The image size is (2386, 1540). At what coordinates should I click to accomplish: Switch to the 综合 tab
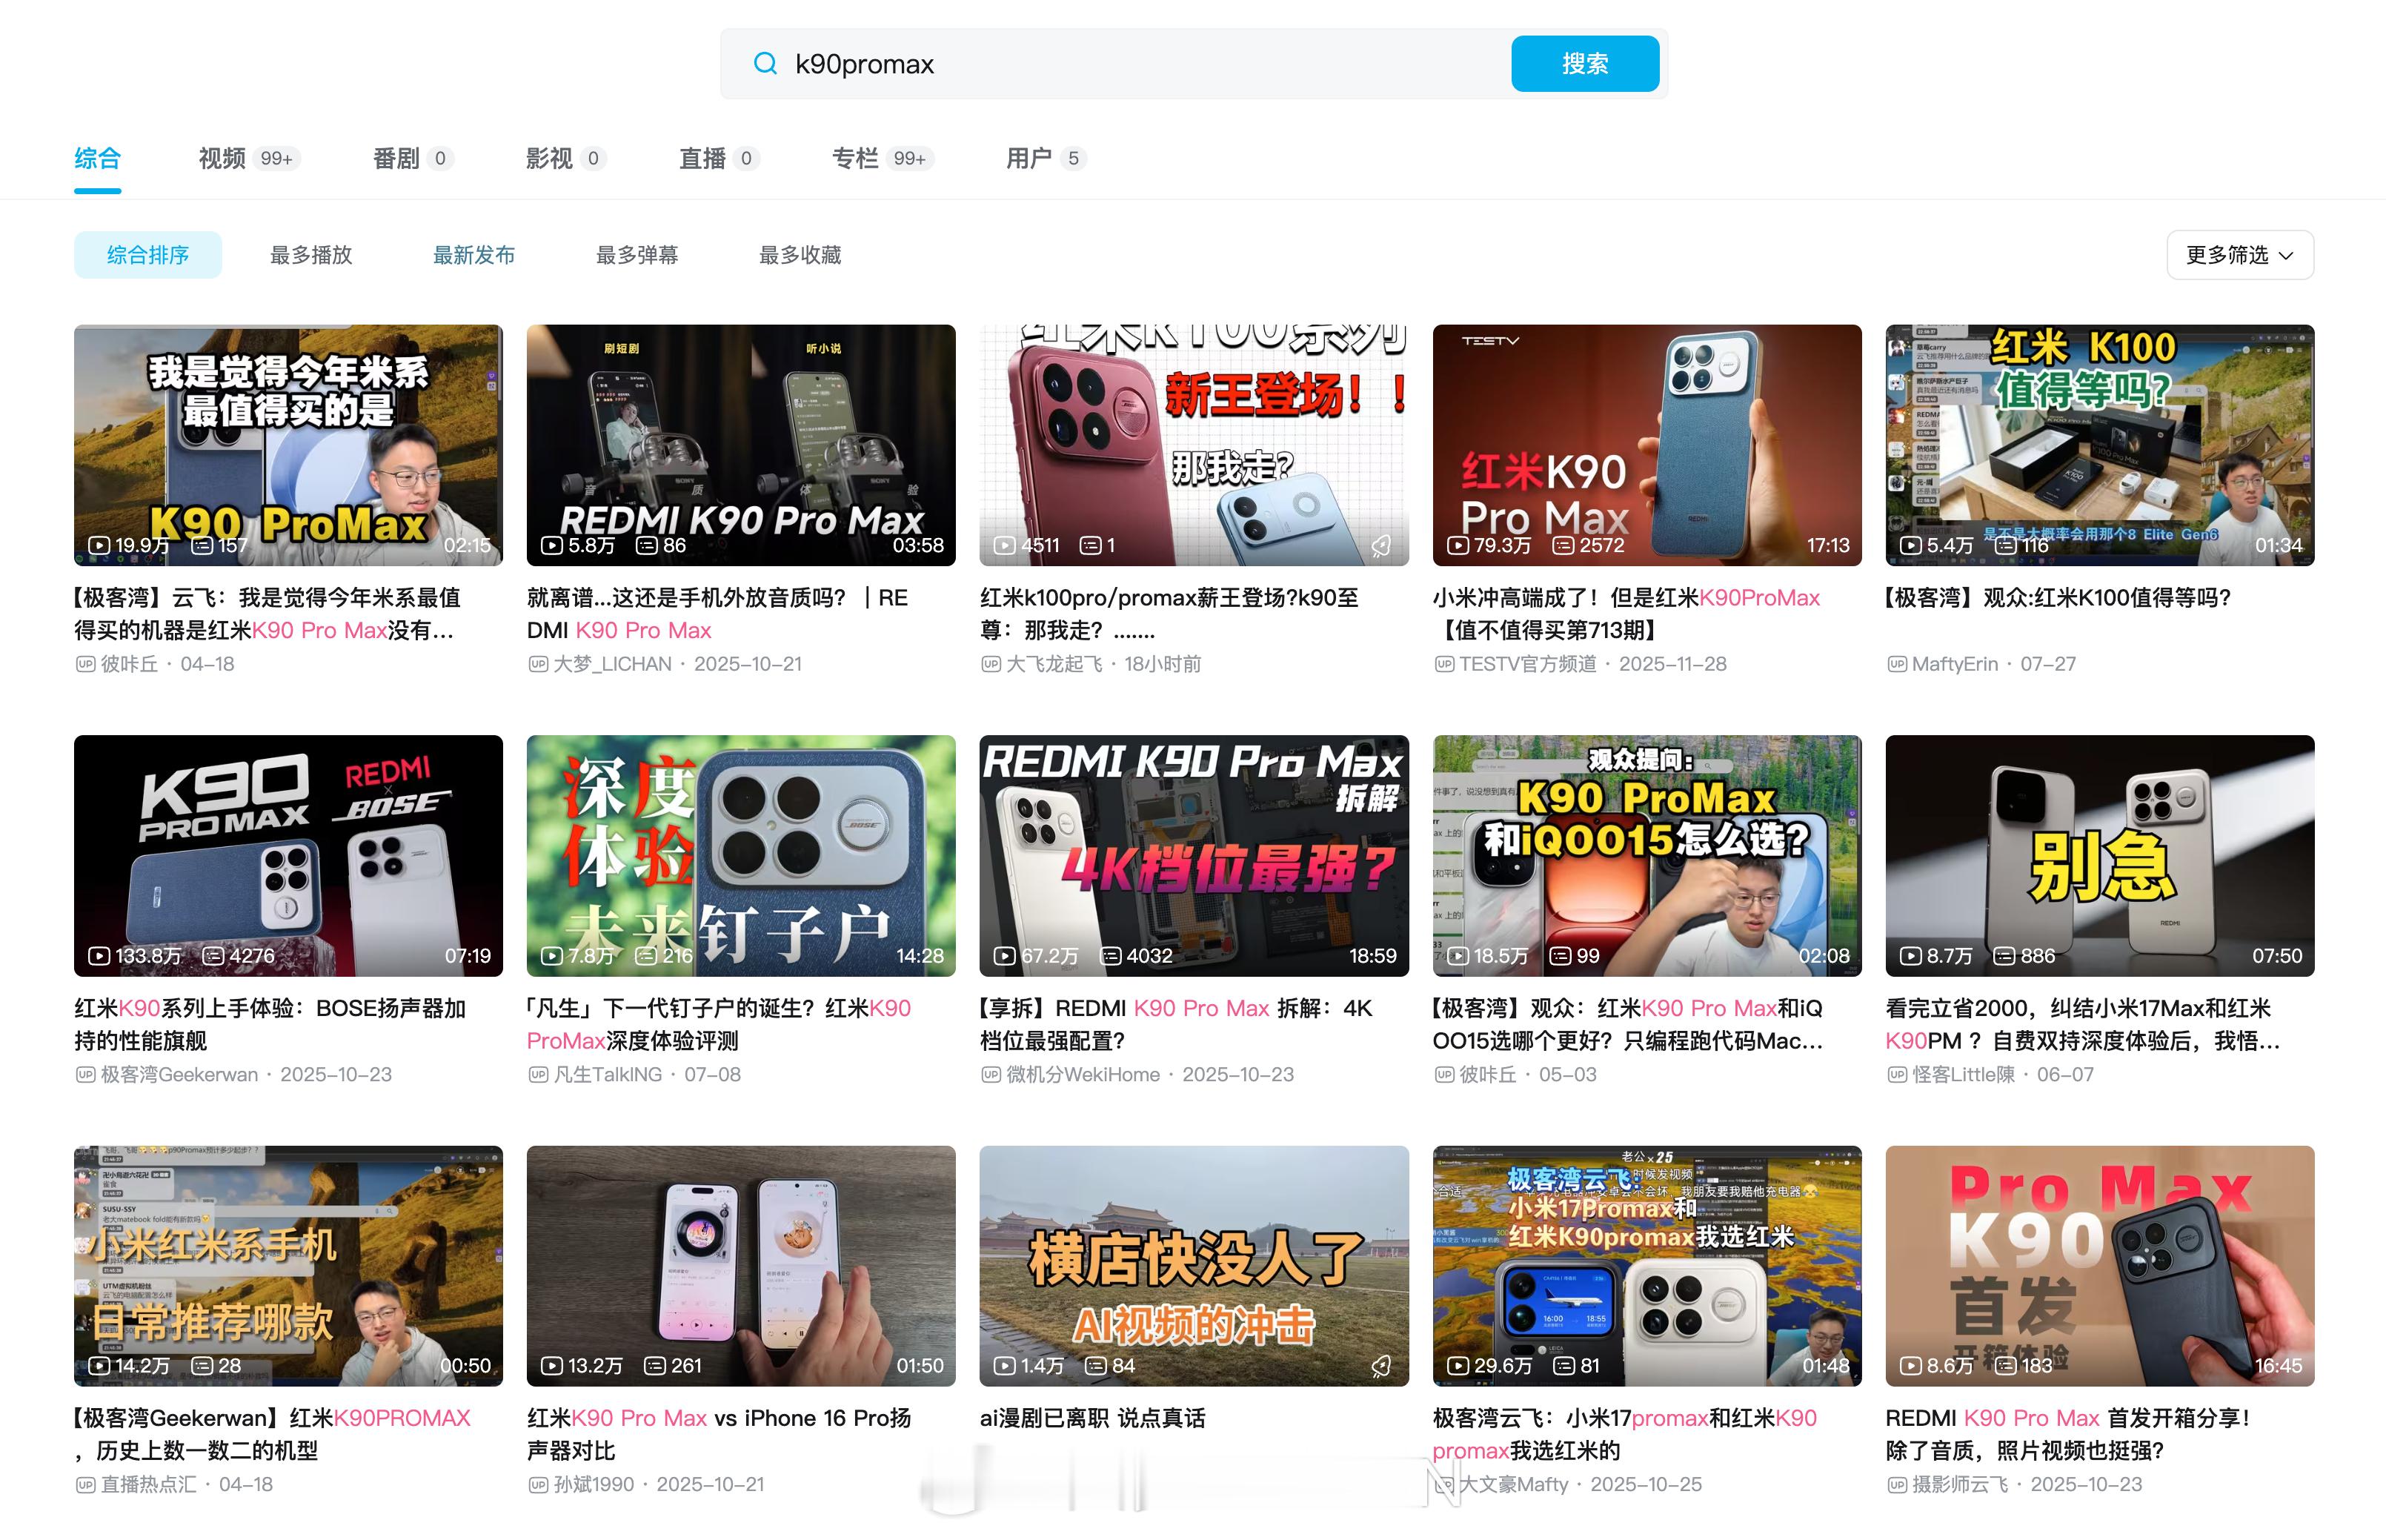98,158
